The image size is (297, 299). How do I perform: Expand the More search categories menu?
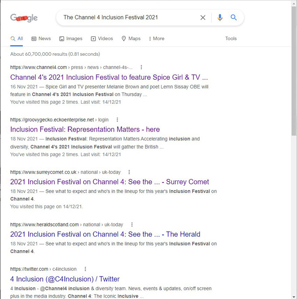coord(156,38)
